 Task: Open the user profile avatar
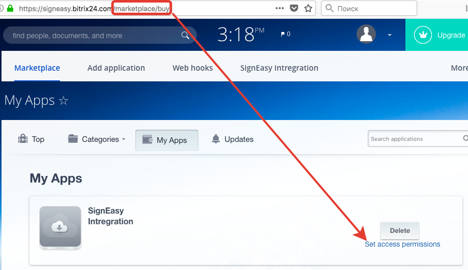click(366, 34)
